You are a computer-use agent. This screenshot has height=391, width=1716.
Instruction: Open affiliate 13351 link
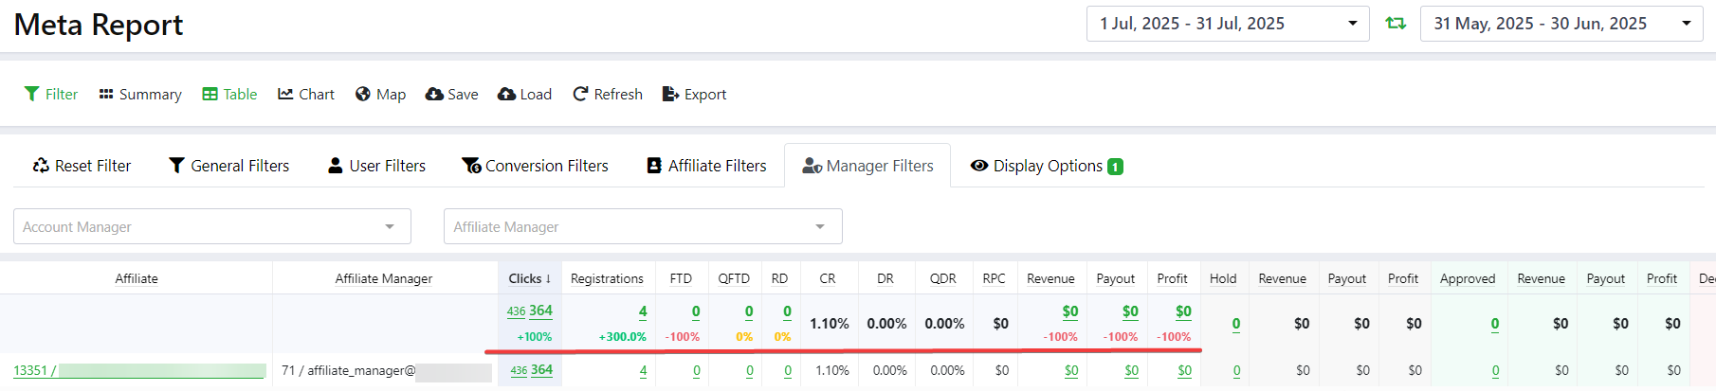[x=30, y=371]
